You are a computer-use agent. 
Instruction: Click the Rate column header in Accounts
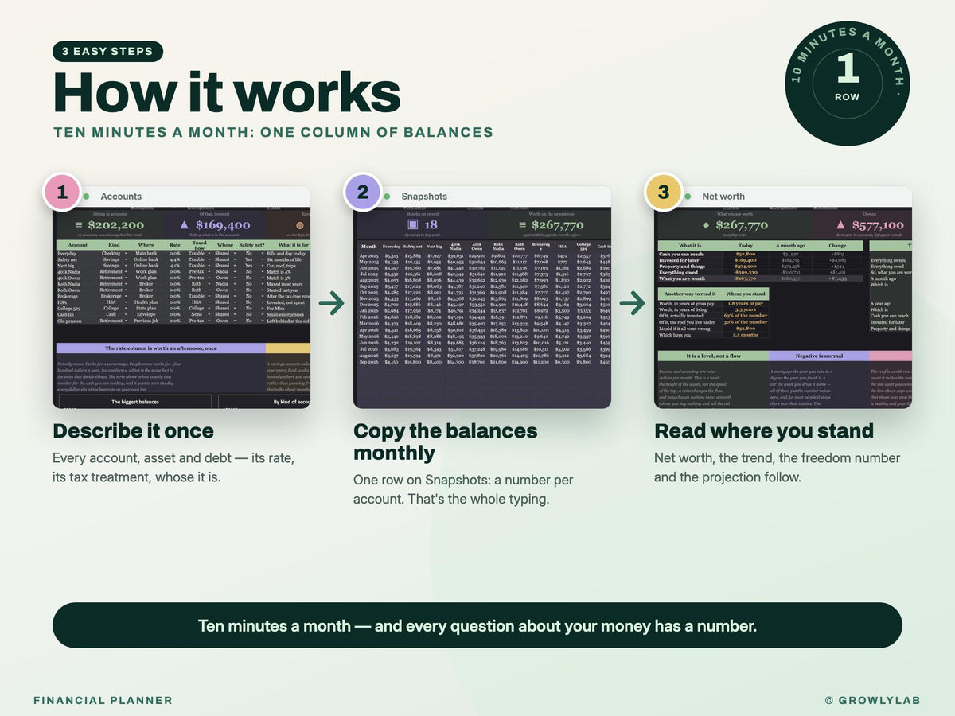pyautogui.click(x=175, y=245)
